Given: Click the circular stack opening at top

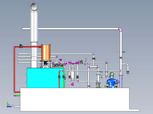Looking at the screenshot, I should [34, 6].
